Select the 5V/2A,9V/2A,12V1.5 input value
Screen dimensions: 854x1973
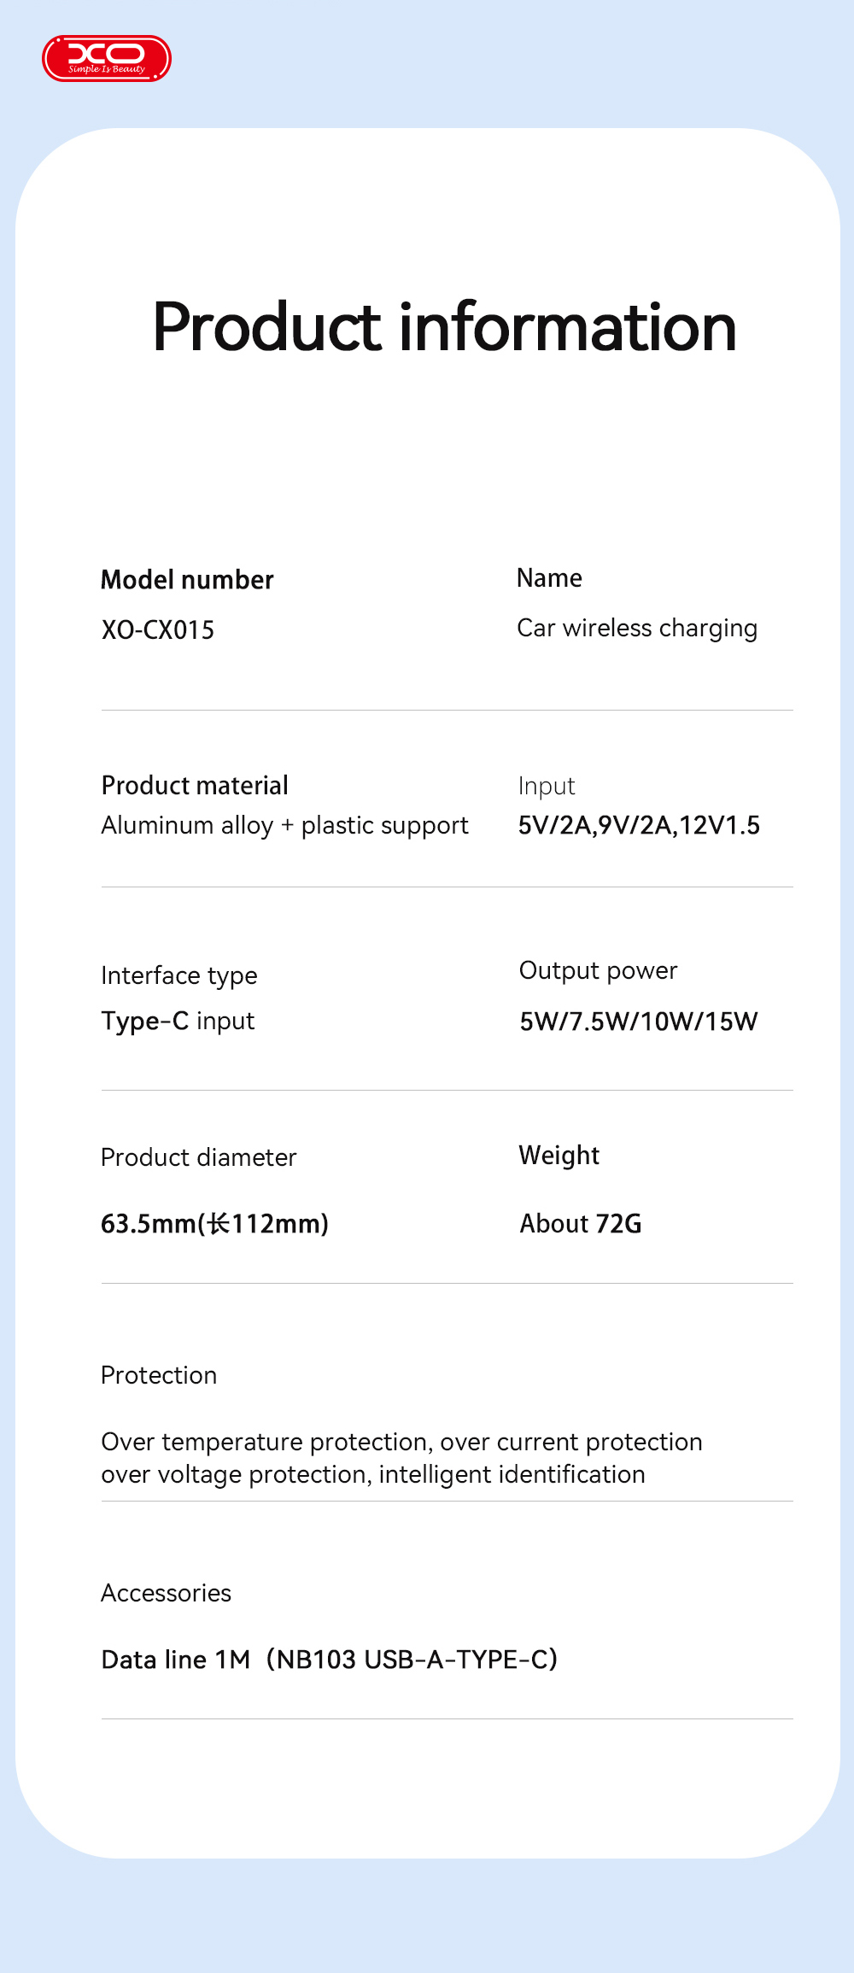click(639, 826)
